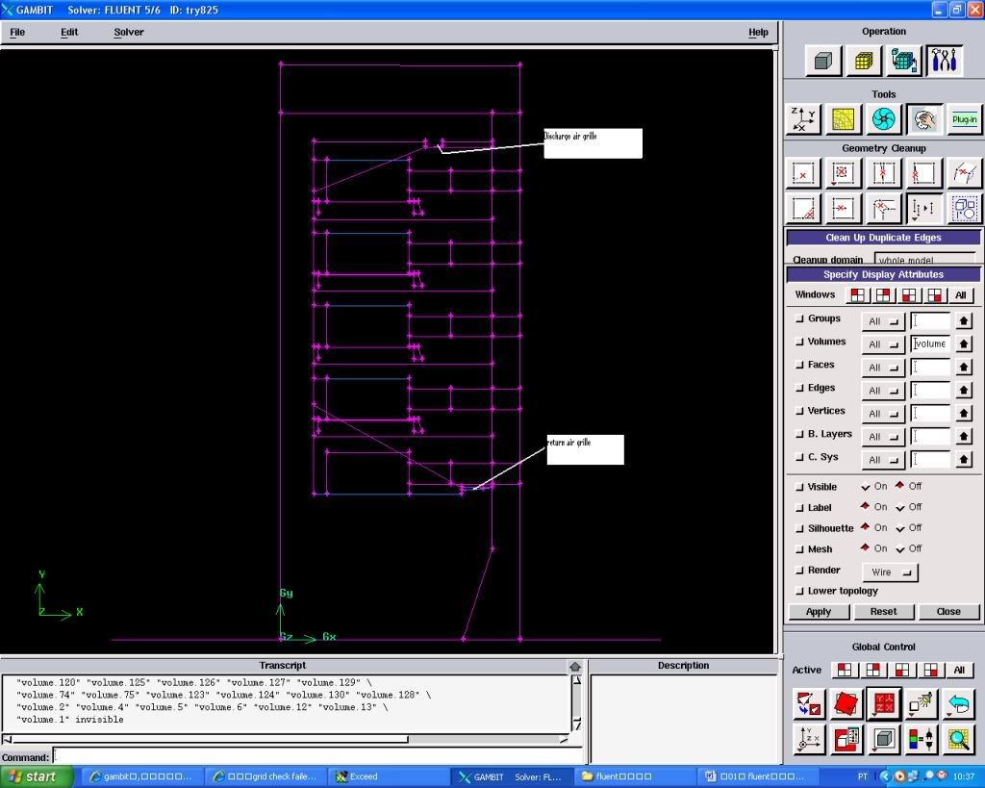Click the light source icon in Global Control
Screen dimensions: 985x788
(922, 704)
